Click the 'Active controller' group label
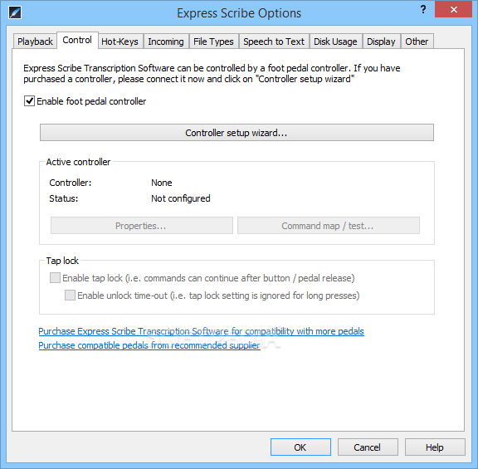The width and height of the screenshot is (478, 469). pos(78,162)
